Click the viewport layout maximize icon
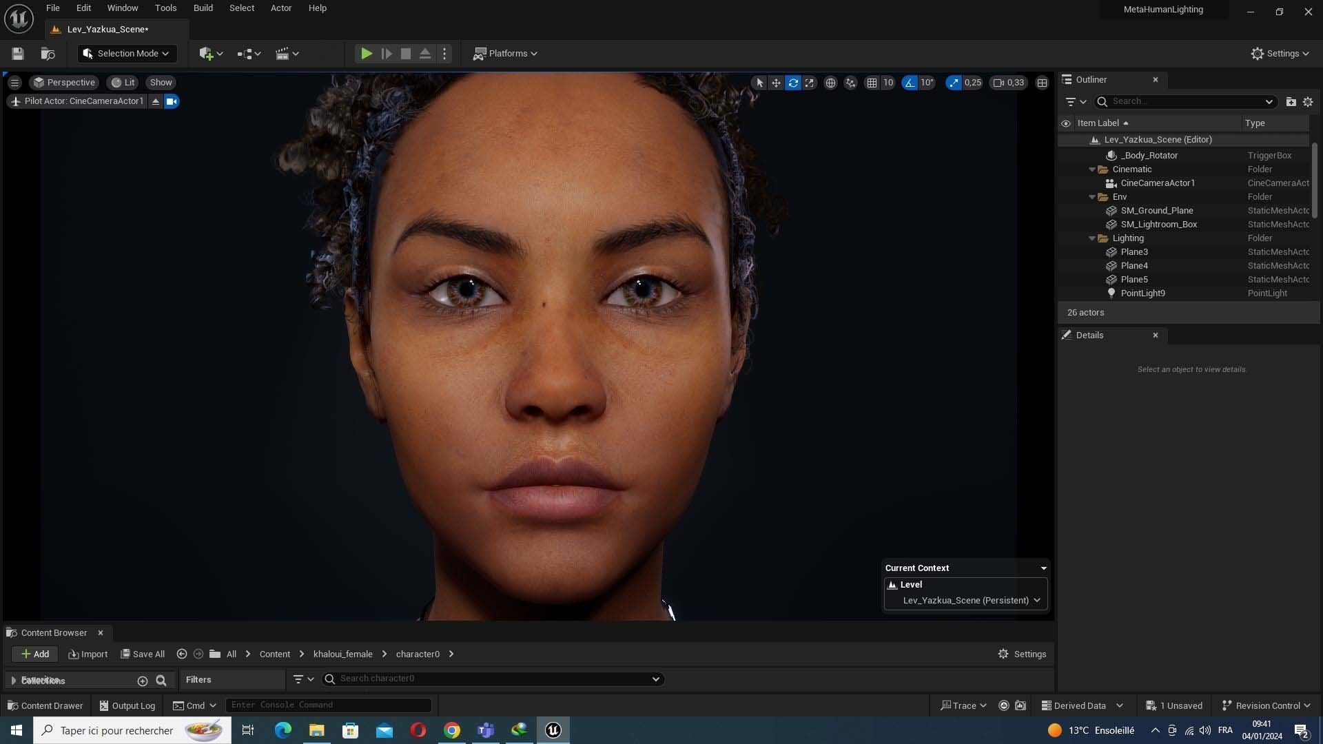The height and width of the screenshot is (744, 1323). pos(1042,83)
